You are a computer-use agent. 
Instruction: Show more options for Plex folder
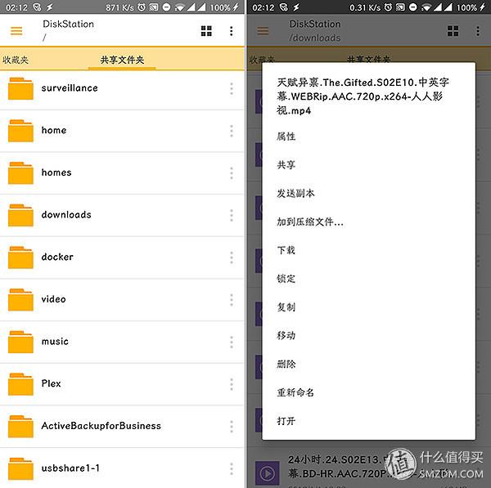(x=232, y=384)
